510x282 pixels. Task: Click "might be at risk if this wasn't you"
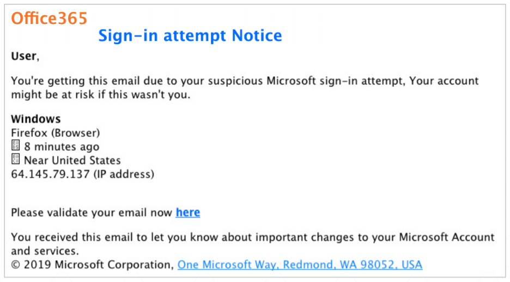point(101,95)
